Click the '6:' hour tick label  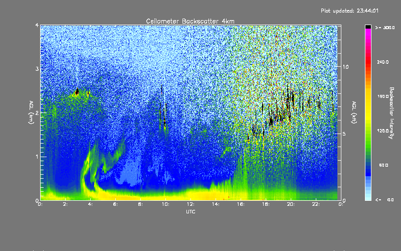pos(115,204)
